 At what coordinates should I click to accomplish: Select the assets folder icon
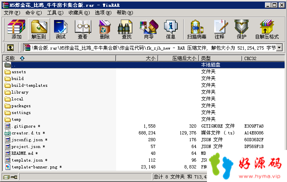pyautogui.click(x=8, y=72)
